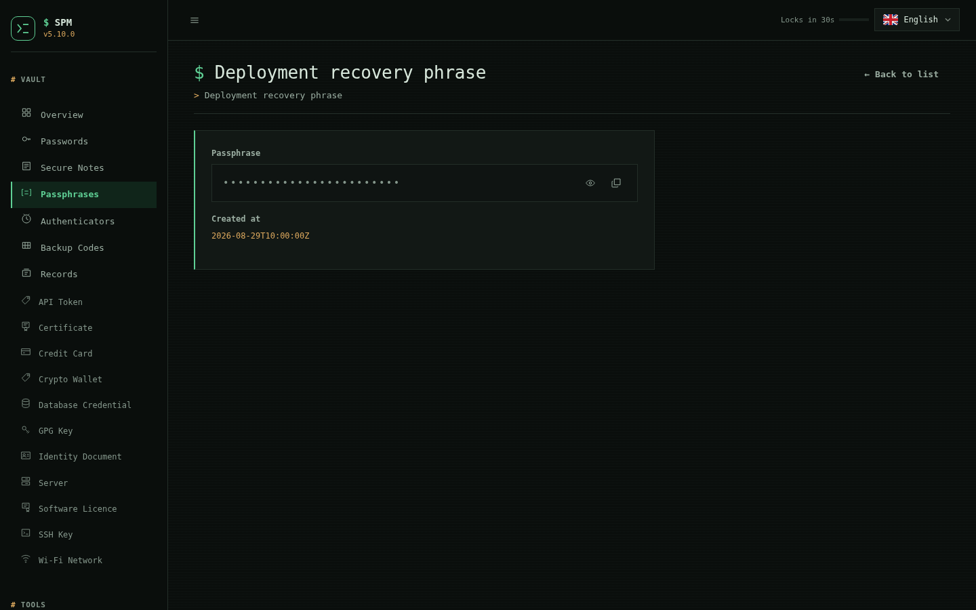Click the GPG Key icon
976x610 pixels.
(26, 429)
